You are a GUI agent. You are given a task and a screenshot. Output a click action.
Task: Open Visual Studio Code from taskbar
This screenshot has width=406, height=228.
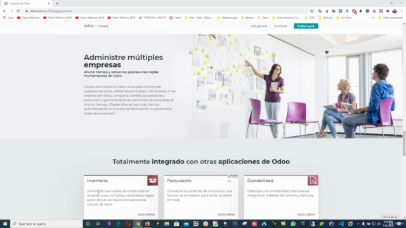tap(341, 224)
